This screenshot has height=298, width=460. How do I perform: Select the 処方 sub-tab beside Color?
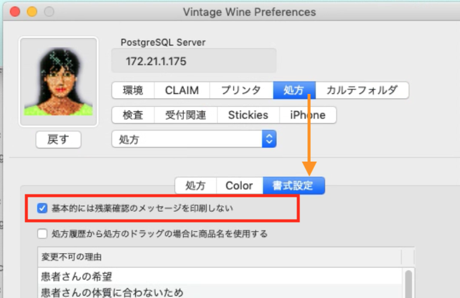[x=196, y=186]
